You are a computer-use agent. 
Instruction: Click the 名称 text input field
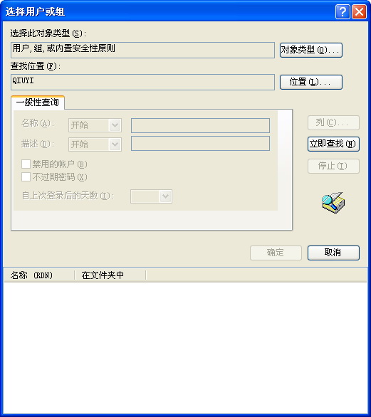pos(200,125)
